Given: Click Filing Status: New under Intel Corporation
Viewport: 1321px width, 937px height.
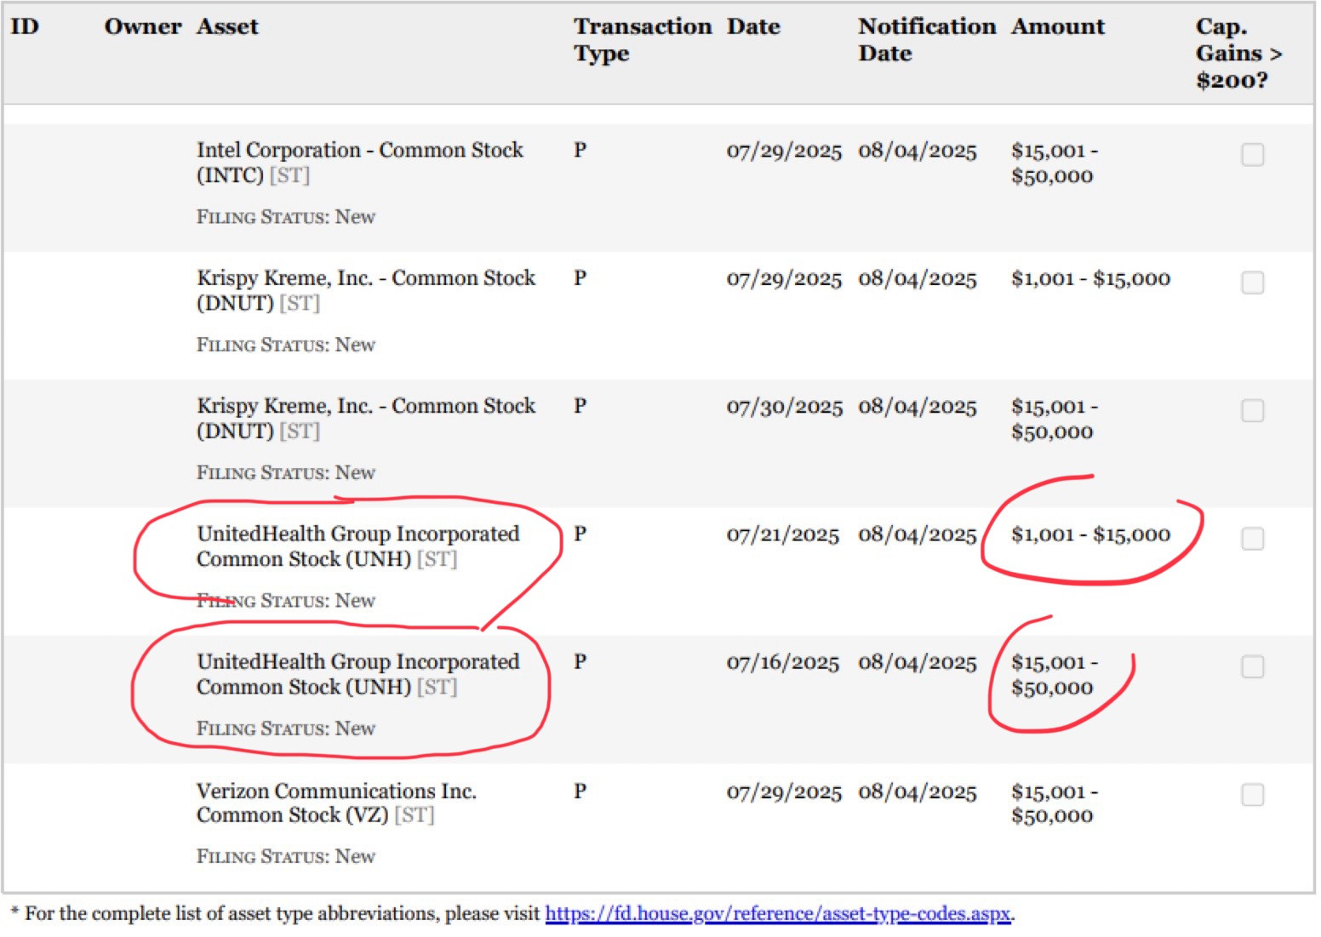Looking at the screenshot, I should point(285,217).
